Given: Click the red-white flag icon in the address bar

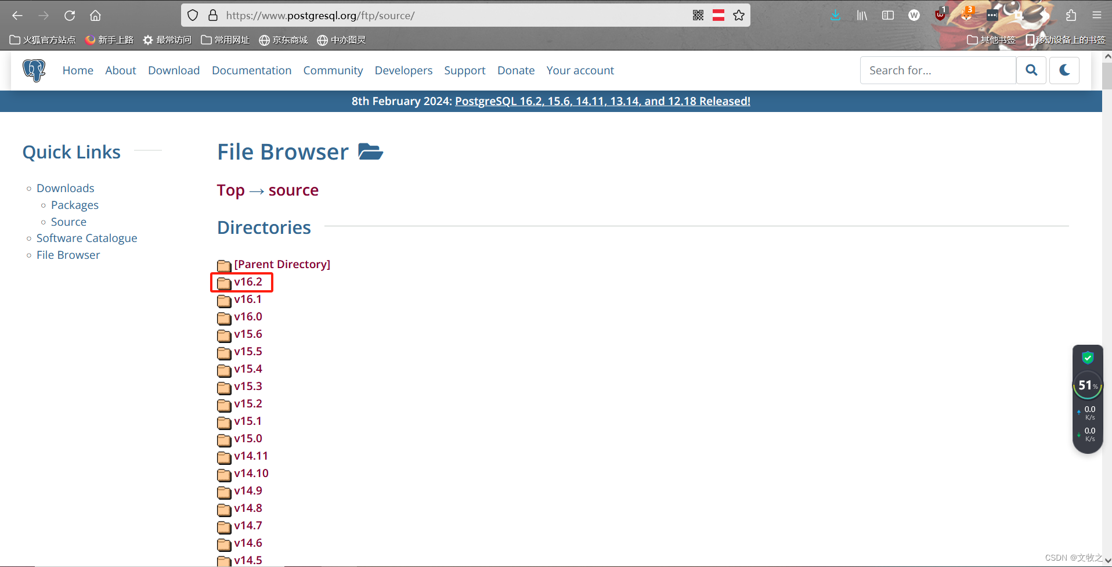Looking at the screenshot, I should click(719, 16).
